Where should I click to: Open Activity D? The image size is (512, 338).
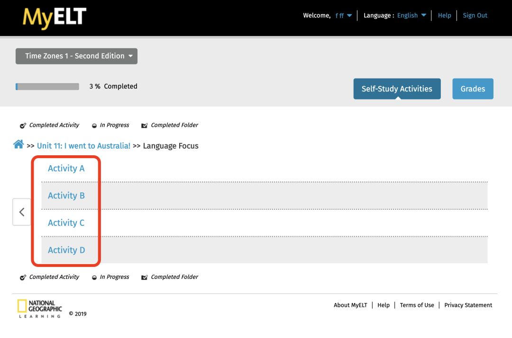(66, 250)
